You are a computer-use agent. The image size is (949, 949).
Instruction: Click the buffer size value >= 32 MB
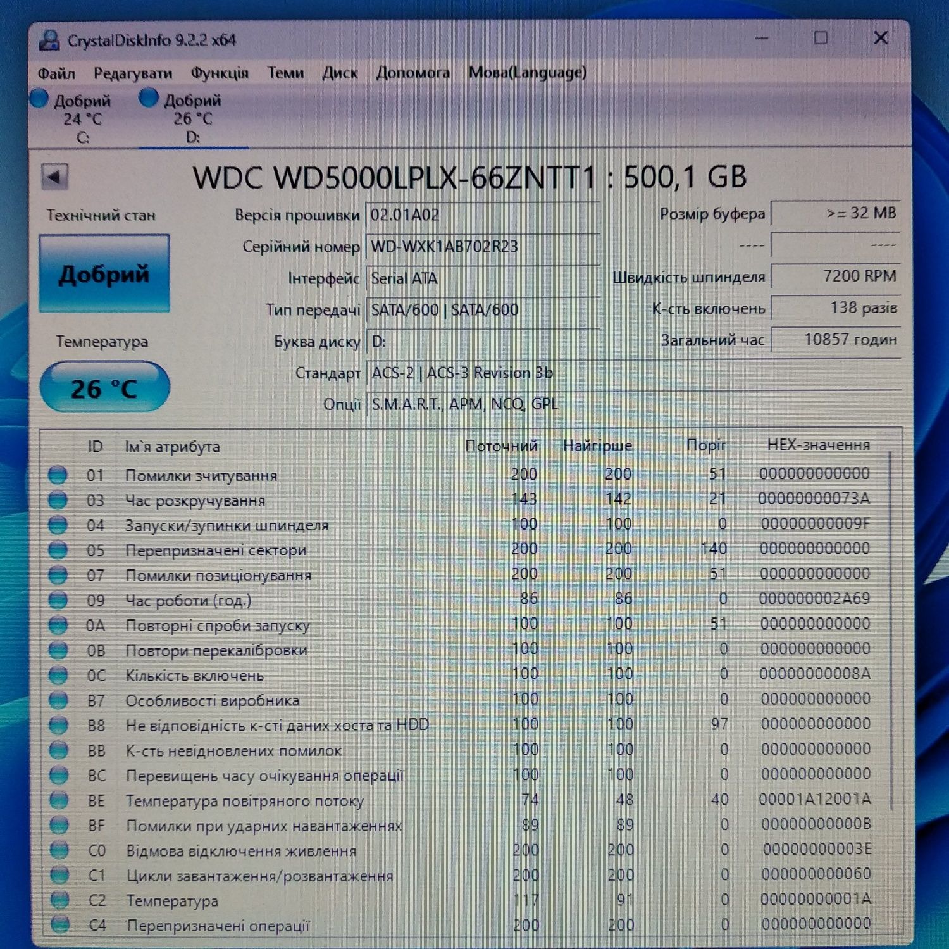pyautogui.click(x=835, y=213)
